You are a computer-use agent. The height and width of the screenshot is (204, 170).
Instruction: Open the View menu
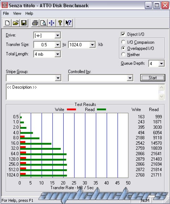[x=17, y=13]
